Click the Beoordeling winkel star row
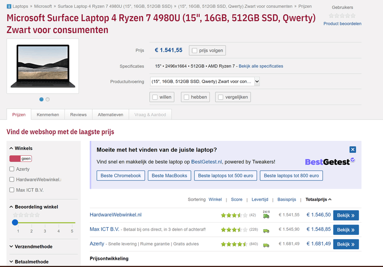The height and width of the screenshot is (267, 383). coord(26,215)
